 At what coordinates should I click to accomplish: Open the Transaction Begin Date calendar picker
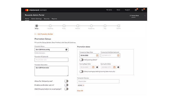coord(97,56)
